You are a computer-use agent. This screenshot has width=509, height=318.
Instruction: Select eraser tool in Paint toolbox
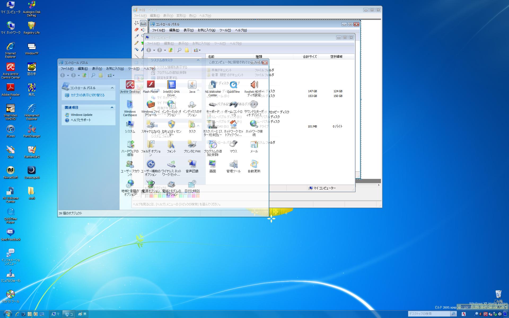click(x=136, y=30)
